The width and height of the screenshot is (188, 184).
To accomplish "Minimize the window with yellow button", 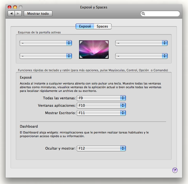I will pyautogui.click(x=15, y=7).
